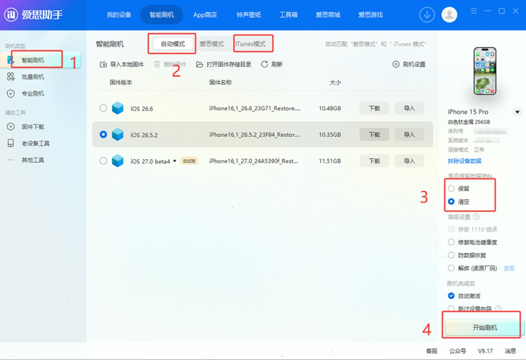526x360 pixels.
Task: Click 导入本地固件 toolbar item
Action: 122,64
